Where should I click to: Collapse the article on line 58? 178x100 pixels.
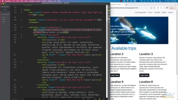click(x=21, y=37)
